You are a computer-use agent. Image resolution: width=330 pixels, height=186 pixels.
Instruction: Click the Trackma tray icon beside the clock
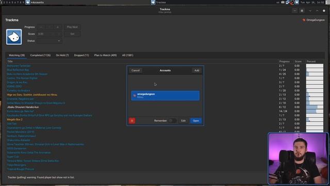click(x=297, y=2)
